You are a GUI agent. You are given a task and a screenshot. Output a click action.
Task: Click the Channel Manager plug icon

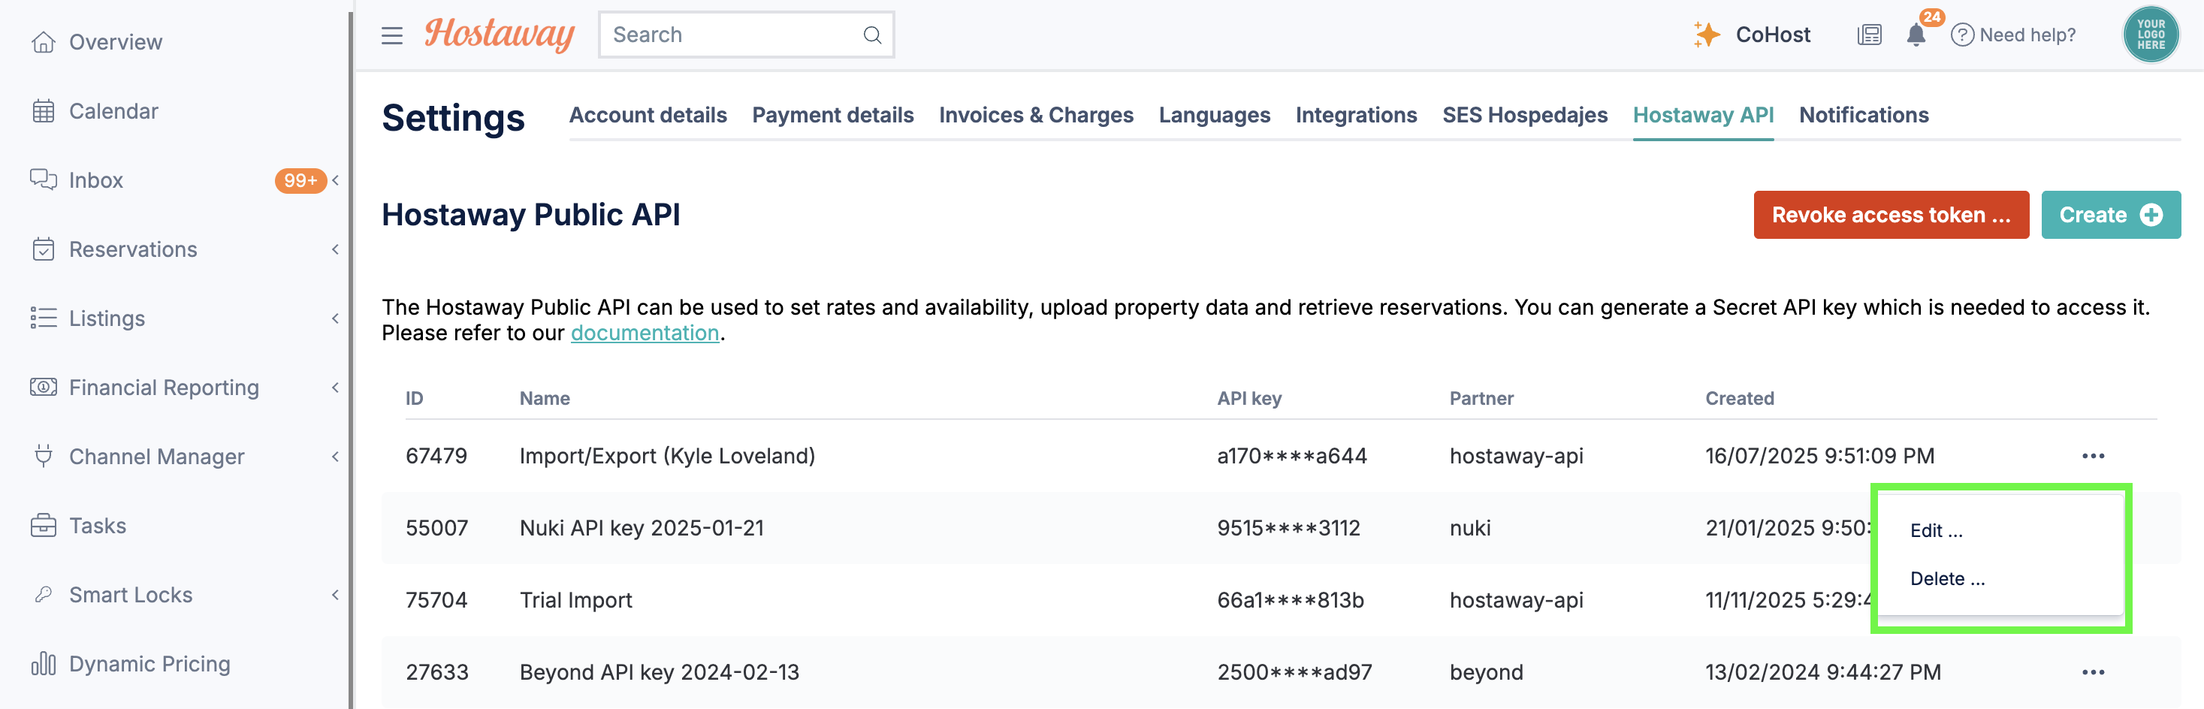click(43, 456)
